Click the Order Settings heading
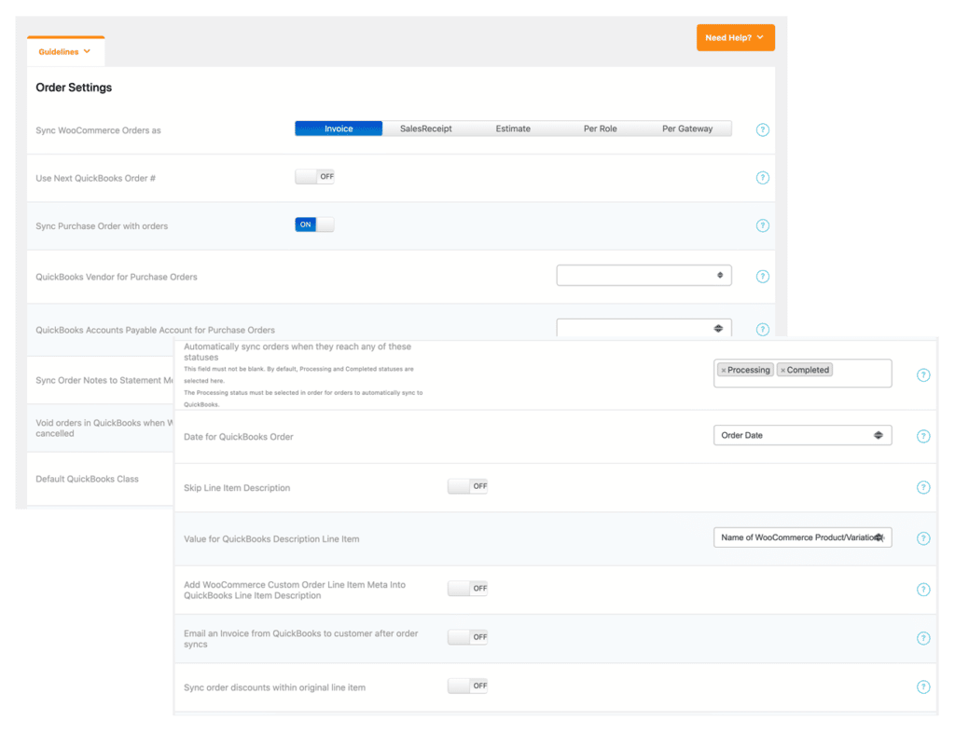Screen dimensions: 955x734 pyautogui.click(x=74, y=88)
